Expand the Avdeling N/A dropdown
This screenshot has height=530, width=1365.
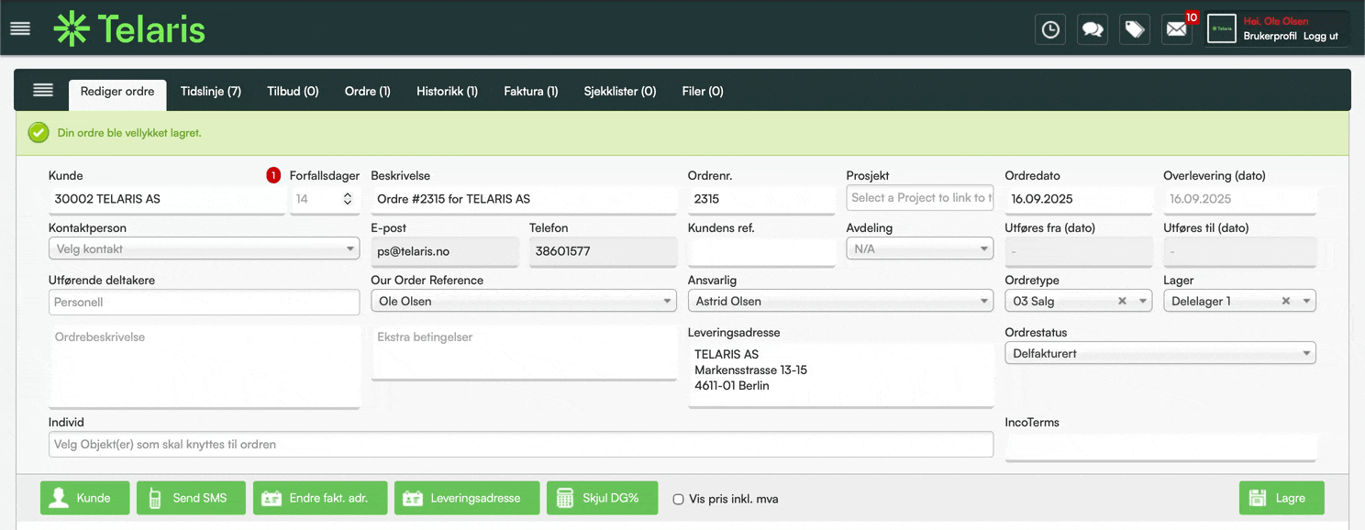pos(920,248)
